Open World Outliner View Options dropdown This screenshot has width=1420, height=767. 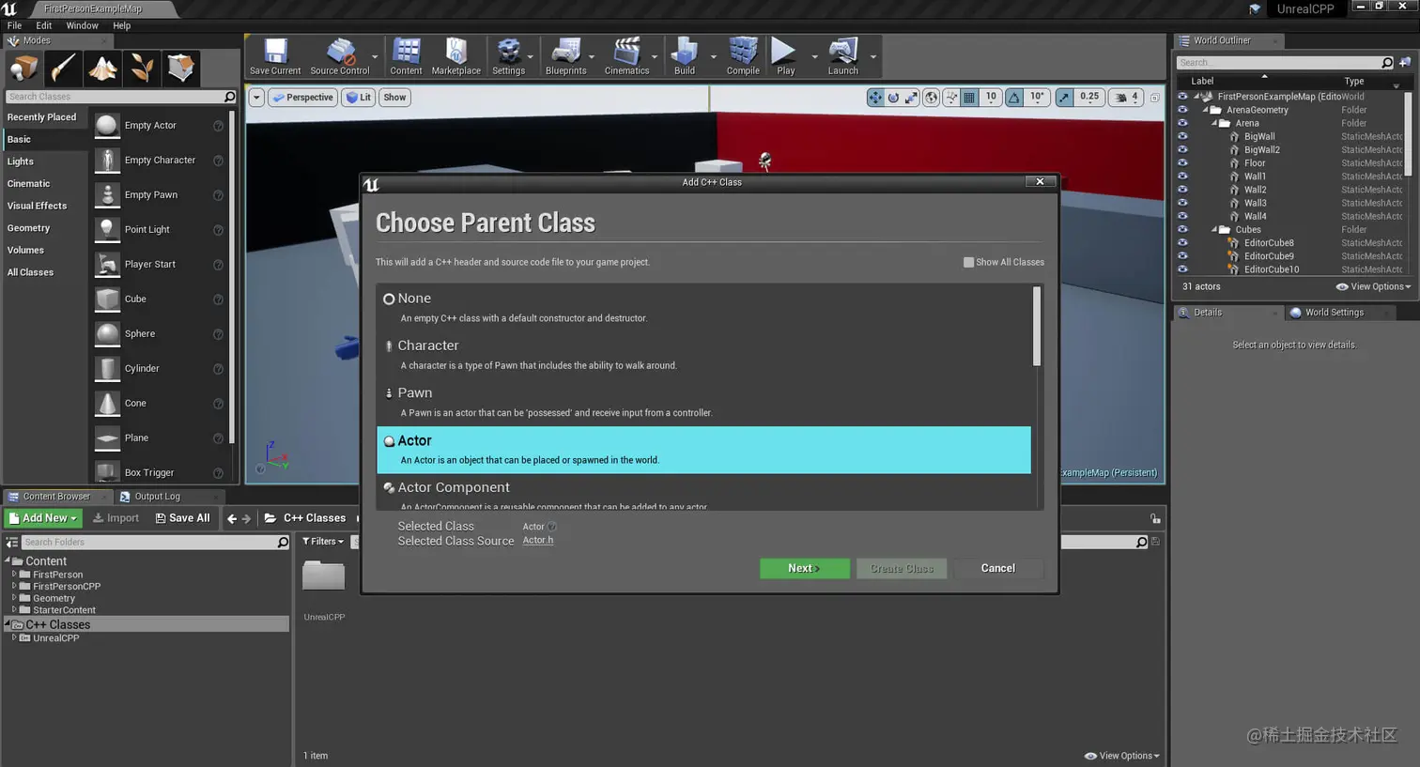pos(1373,286)
